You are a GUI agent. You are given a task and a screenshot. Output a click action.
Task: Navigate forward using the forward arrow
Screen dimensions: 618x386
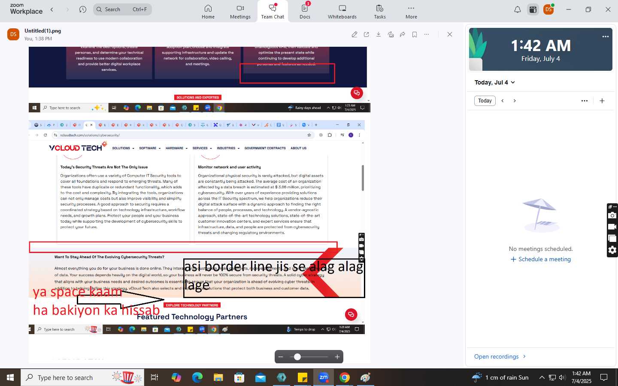coord(67,9)
